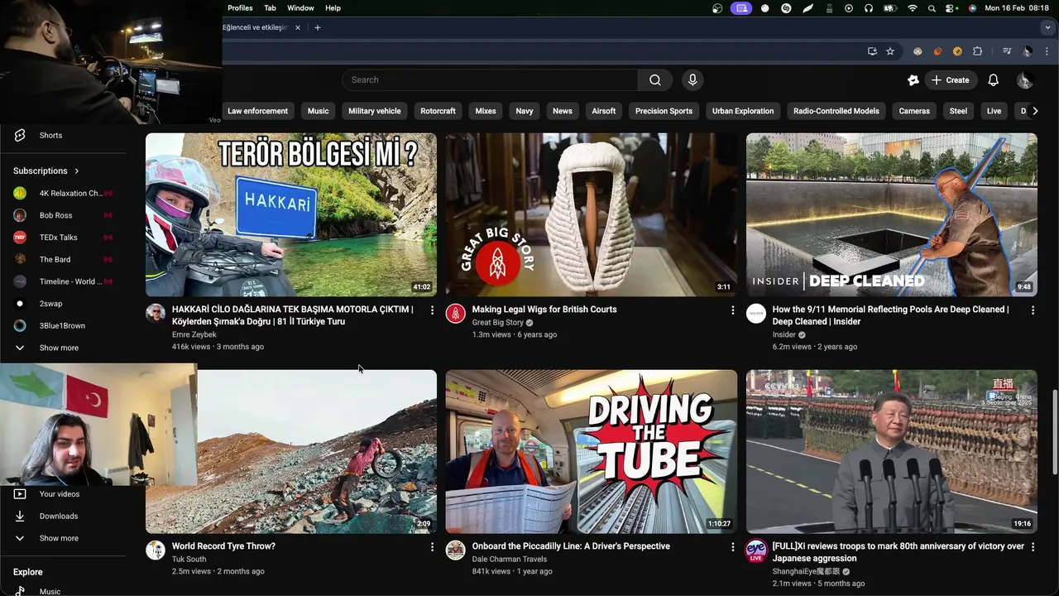Open options for Xi reviews troops video
Image resolution: width=1059 pixels, height=596 pixels.
1033,546
